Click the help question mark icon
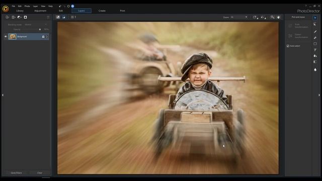 pyautogui.click(x=306, y=6)
